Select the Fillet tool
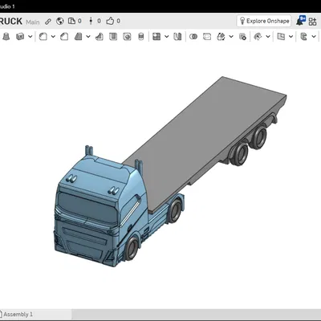The height and width of the screenshot is (321, 321). point(43,36)
